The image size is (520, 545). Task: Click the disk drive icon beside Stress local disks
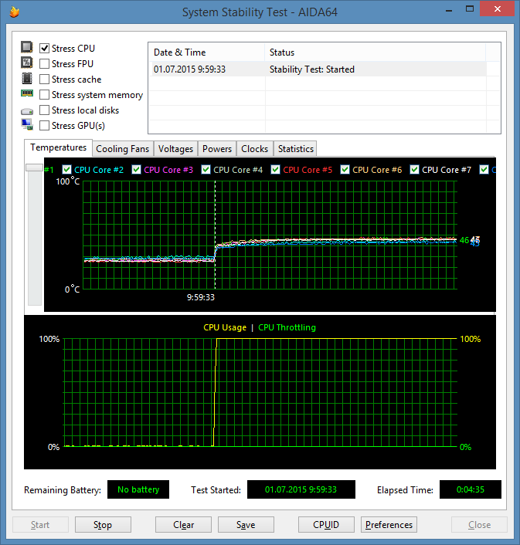pos(27,111)
